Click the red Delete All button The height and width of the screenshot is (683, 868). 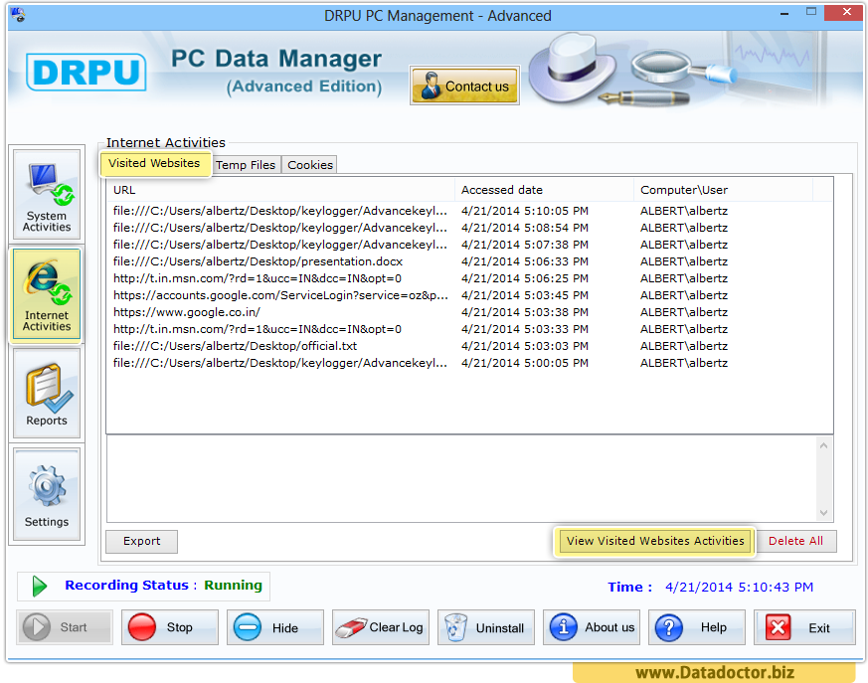click(795, 541)
